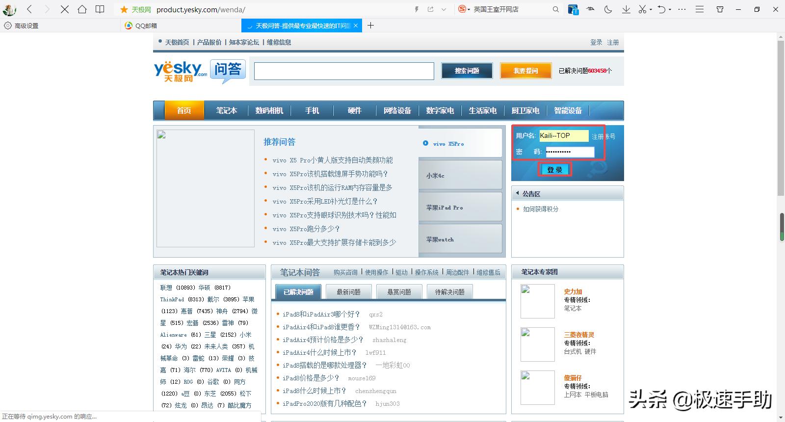Go to browser home page icon
785x422 pixels.
click(x=82, y=9)
